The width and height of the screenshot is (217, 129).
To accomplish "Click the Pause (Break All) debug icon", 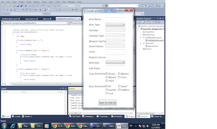I will point(7,10).
